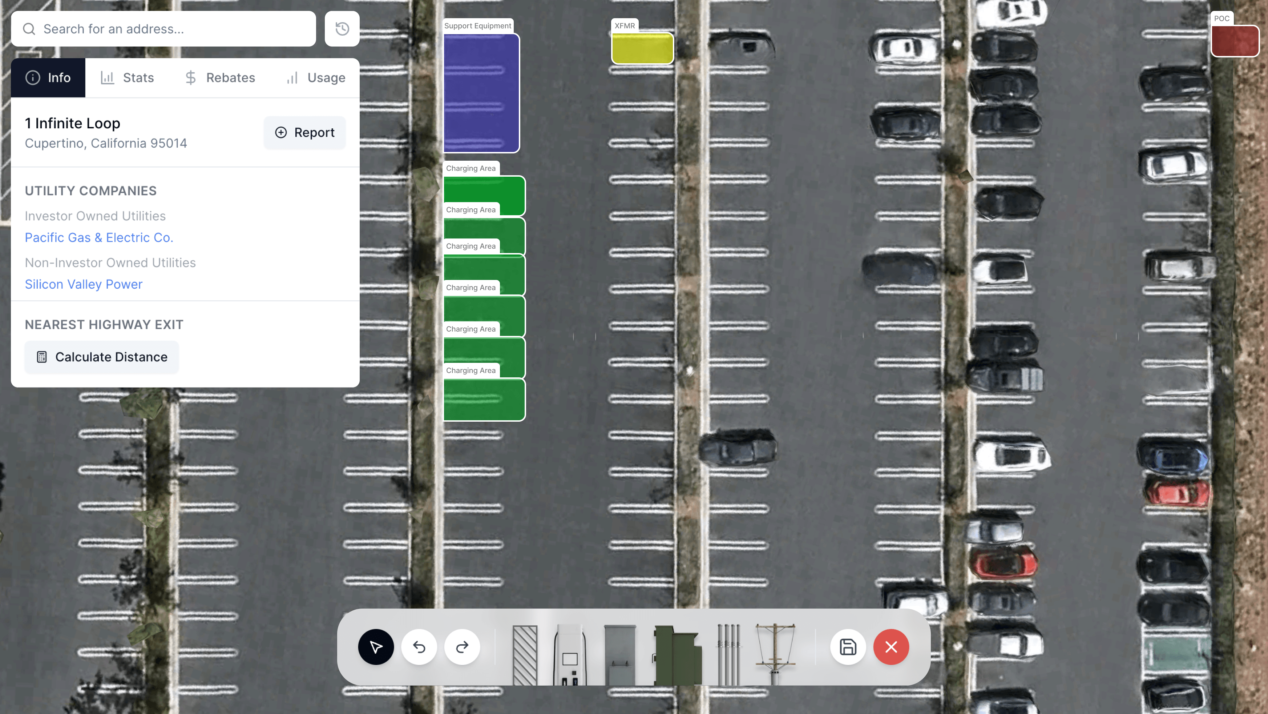Select the arrow/select tool
The width and height of the screenshot is (1268, 714).
tap(376, 647)
